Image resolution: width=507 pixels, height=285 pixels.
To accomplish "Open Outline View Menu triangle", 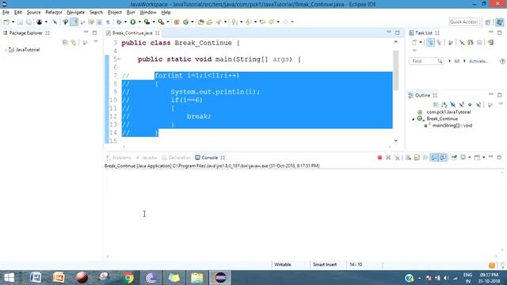I will tap(501, 104).
